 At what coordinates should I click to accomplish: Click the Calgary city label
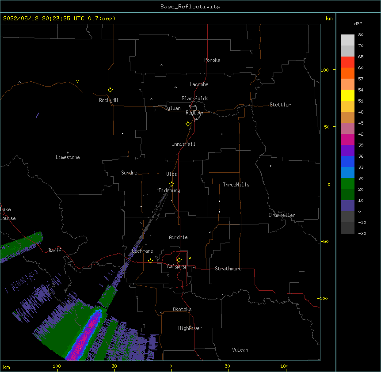click(x=176, y=266)
